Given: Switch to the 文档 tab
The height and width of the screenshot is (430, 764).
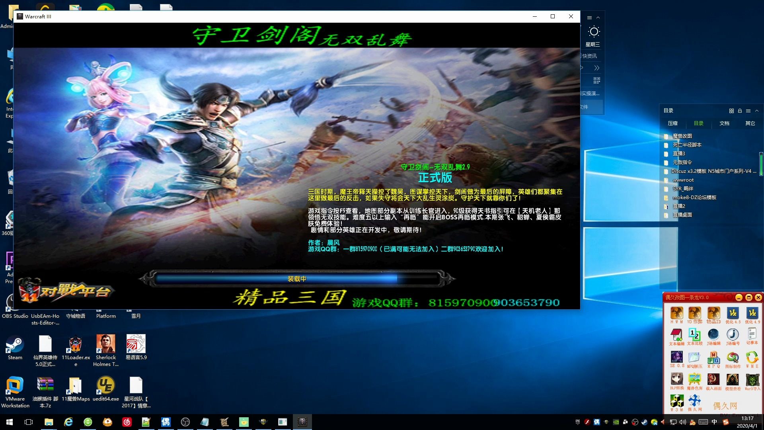Looking at the screenshot, I should [x=724, y=123].
